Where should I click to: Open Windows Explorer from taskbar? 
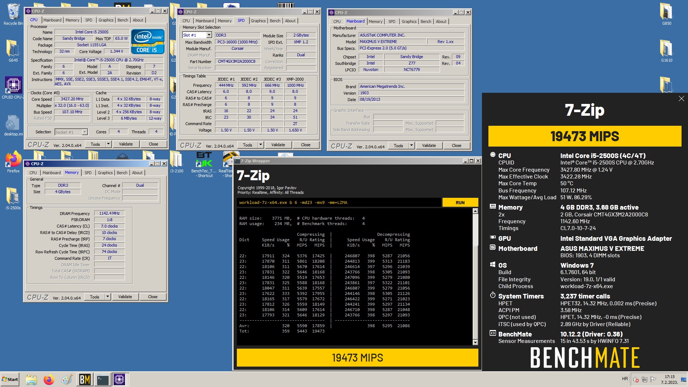pyautogui.click(x=31, y=379)
